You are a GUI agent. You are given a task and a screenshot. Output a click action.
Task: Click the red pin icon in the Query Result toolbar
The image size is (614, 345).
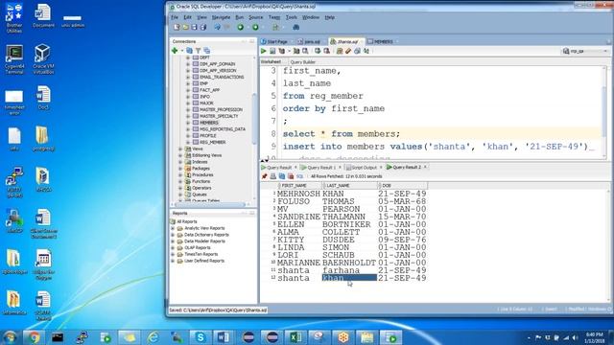(265, 176)
